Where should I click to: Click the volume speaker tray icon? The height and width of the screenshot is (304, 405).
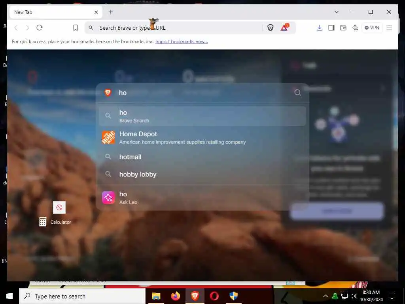pyautogui.click(x=354, y=296)
